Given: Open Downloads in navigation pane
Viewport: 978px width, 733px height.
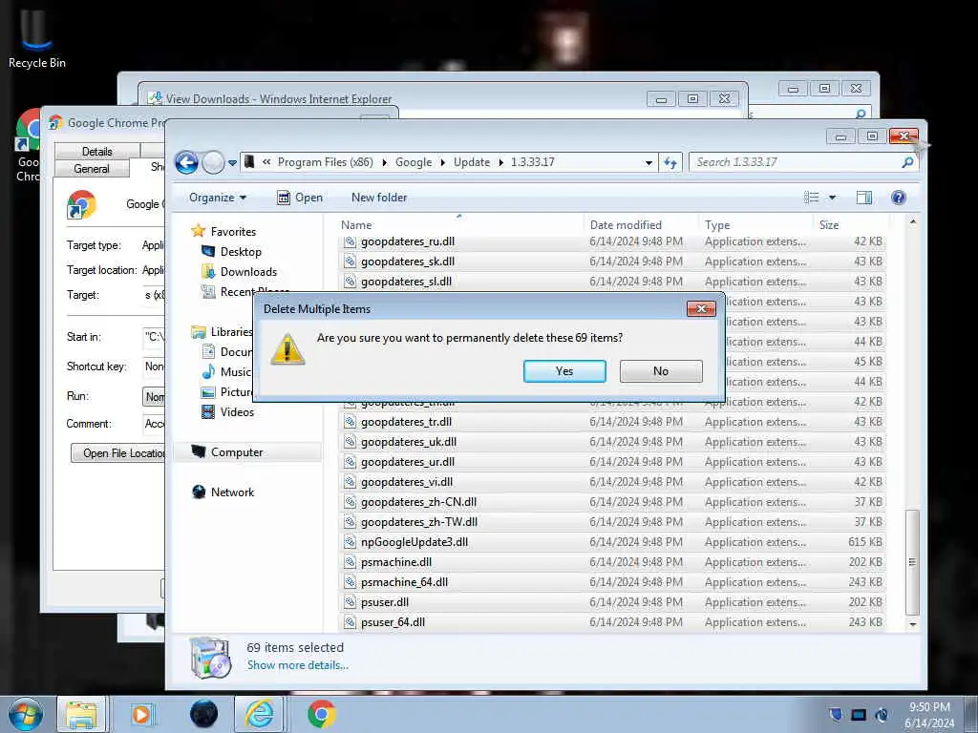Looking at the screenshot, I should point(247,272).
